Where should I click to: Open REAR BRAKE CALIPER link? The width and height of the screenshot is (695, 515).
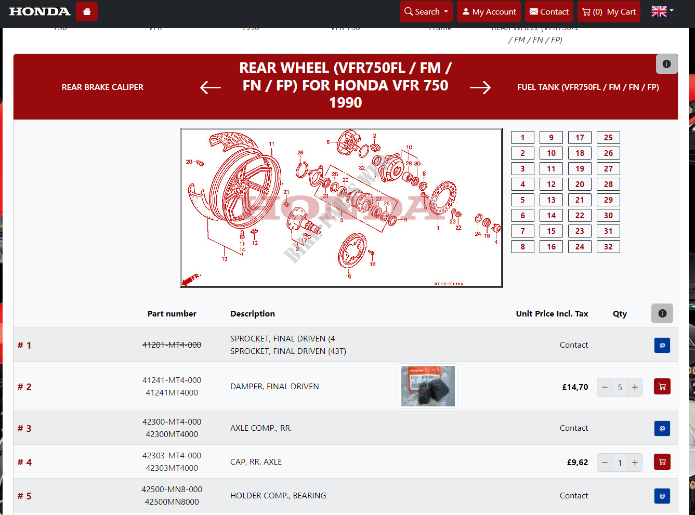102,87
